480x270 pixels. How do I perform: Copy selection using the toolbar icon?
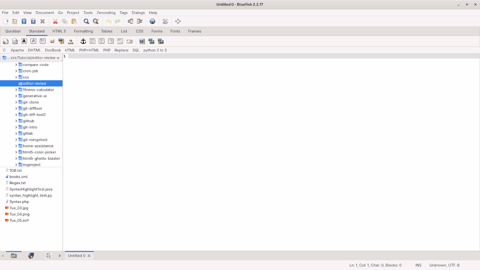(x=64, y=21)
